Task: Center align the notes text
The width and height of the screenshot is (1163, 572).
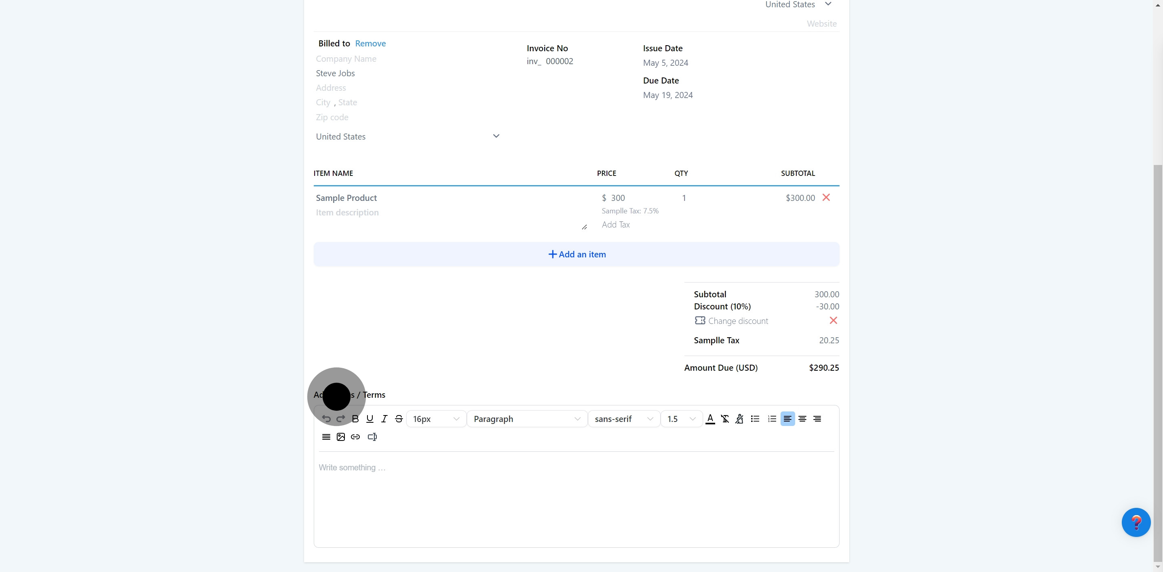Action: pyautogui.click(x=802, y=419)
